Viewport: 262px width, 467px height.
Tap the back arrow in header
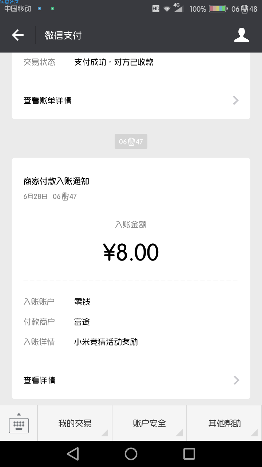pyautogui.click(x=17, y=35)
